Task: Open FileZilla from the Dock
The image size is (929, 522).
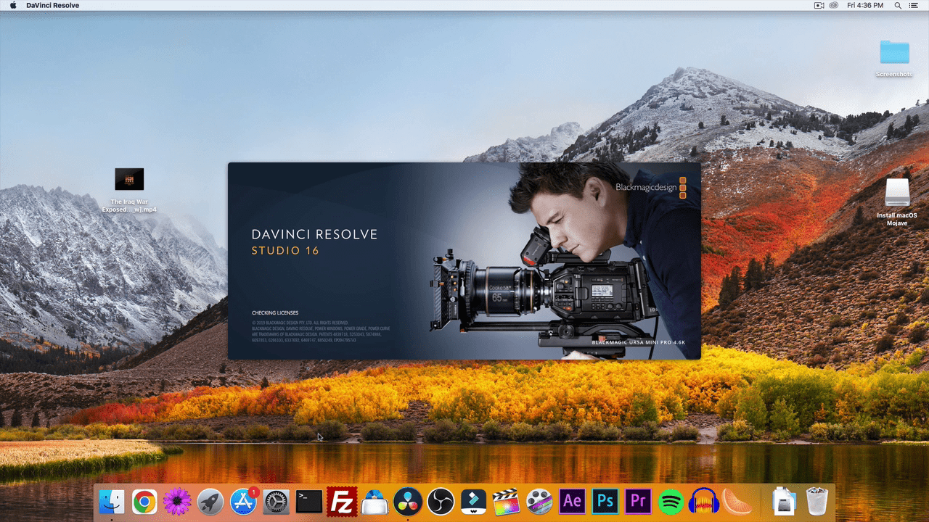Action: click(x=342, y=501)
